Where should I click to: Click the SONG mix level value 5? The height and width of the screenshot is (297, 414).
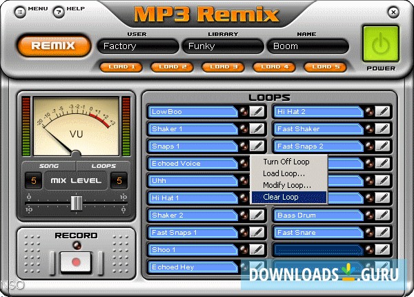coord(34,180)
